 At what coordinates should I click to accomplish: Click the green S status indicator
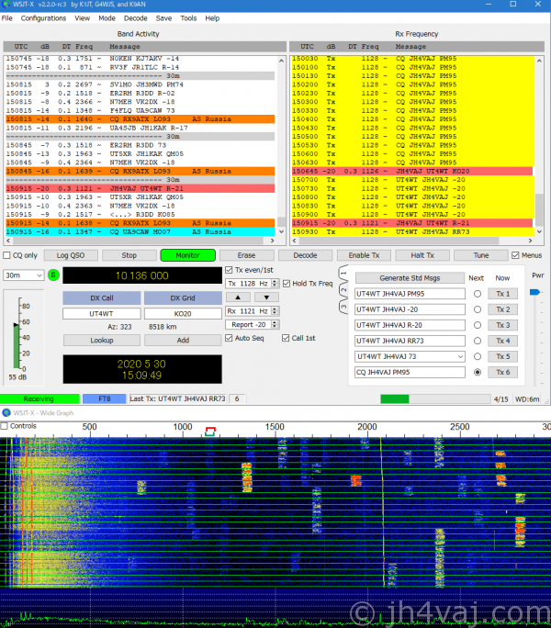(x=53, y=275)
